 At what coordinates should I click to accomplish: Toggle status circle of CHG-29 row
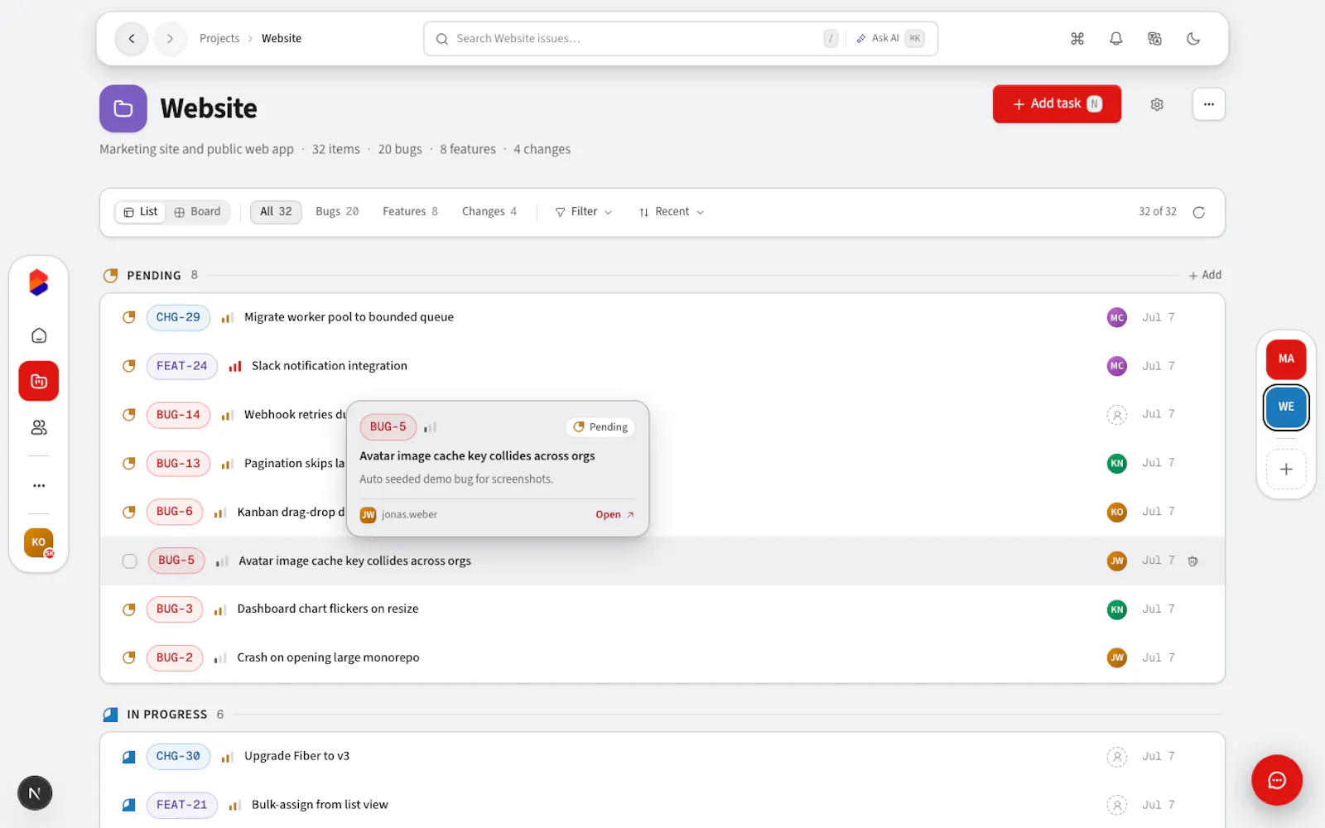click(x=129, y=317)
